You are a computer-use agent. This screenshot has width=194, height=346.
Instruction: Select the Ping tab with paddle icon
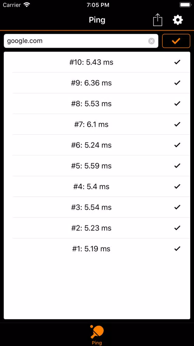click(97, 335)
